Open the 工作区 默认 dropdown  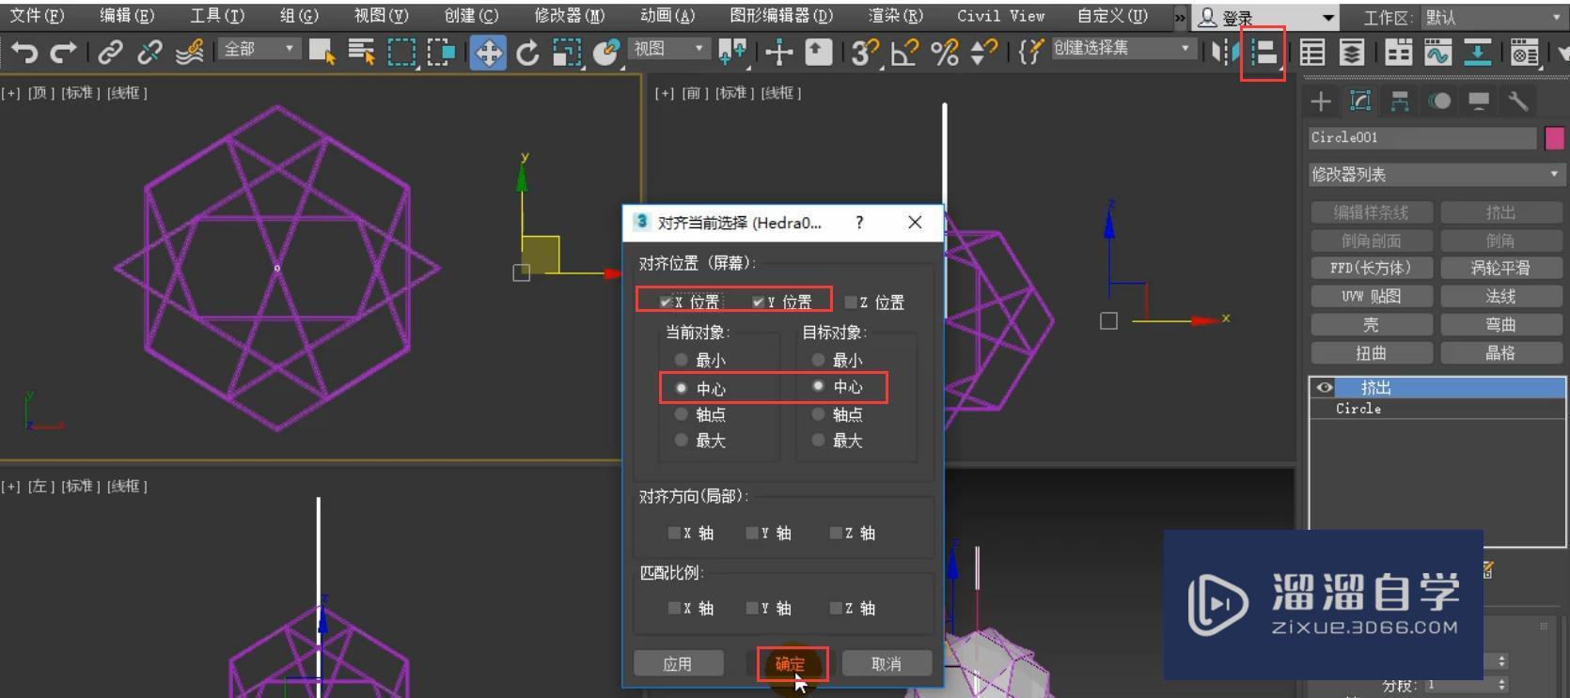click(x=1493, y=17)
